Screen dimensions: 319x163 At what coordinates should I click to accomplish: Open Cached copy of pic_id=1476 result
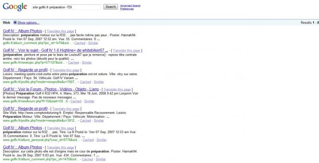click(x=80, y=43)
